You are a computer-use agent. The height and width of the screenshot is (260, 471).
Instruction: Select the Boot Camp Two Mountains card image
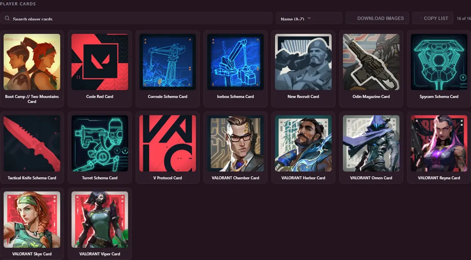32,62
